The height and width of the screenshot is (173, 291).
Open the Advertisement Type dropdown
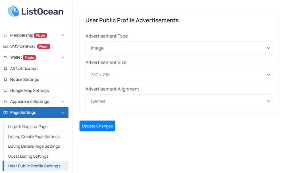pos(179,48)
